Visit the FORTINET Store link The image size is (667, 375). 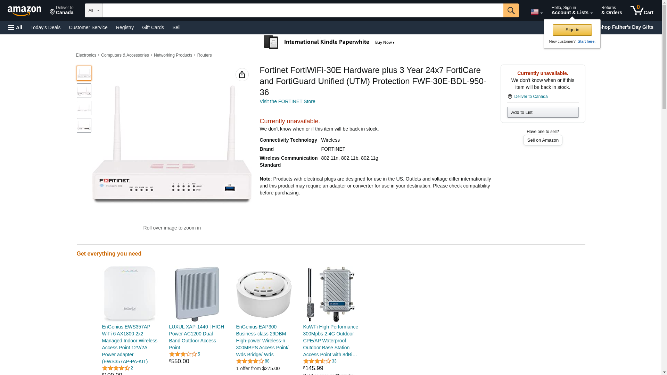pos(287,101)
